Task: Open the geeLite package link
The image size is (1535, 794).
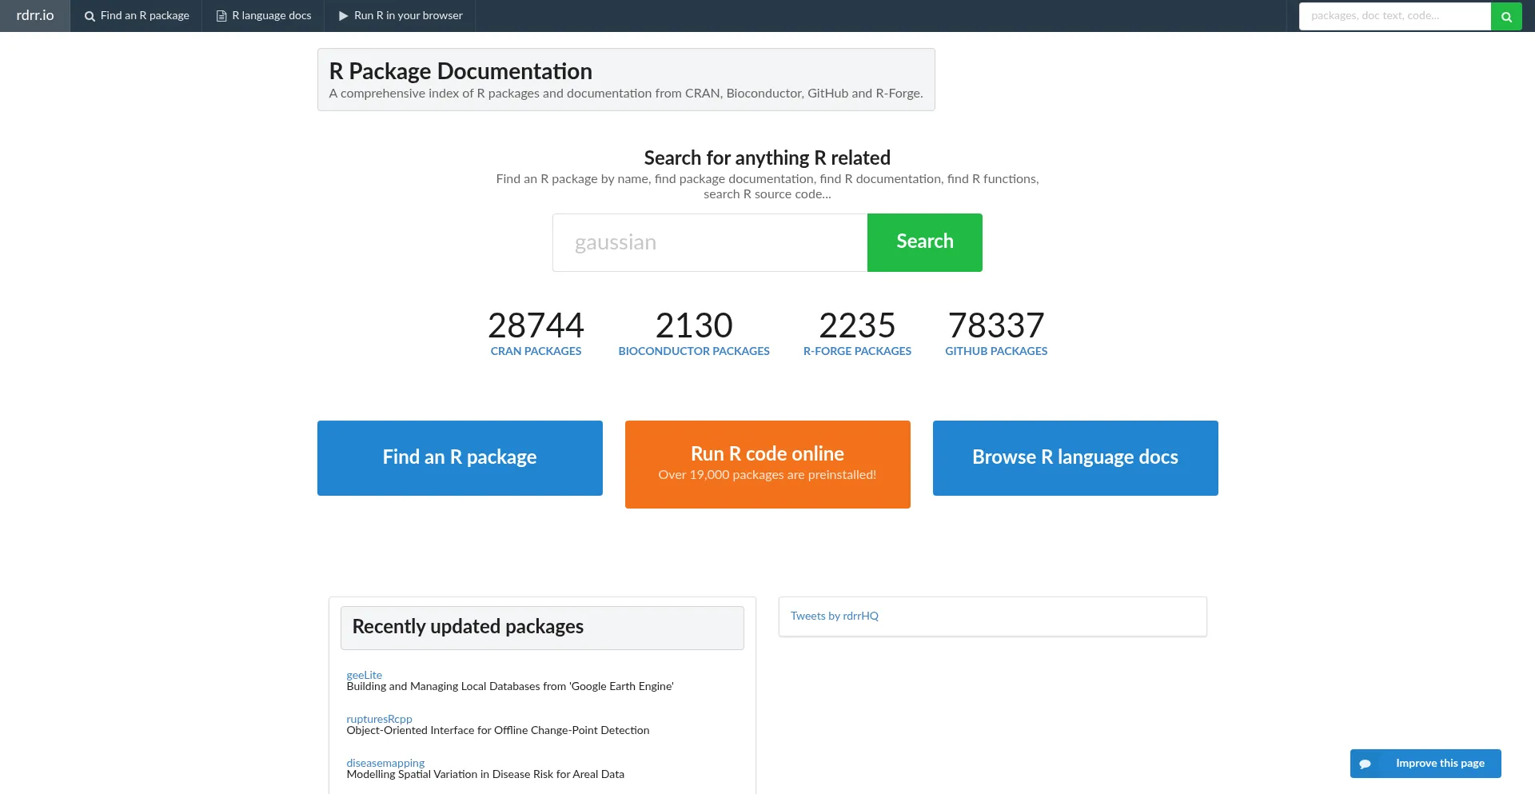Action: pyautogui.click(x=364, y=675)
